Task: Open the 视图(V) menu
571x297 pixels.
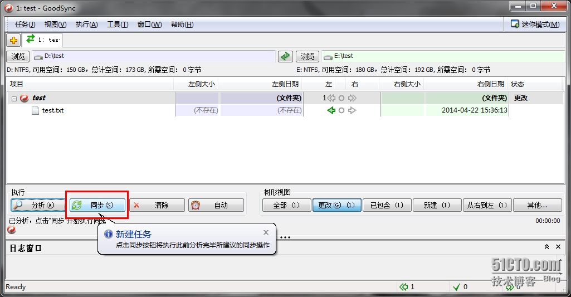Action: (x=55, y=25)
